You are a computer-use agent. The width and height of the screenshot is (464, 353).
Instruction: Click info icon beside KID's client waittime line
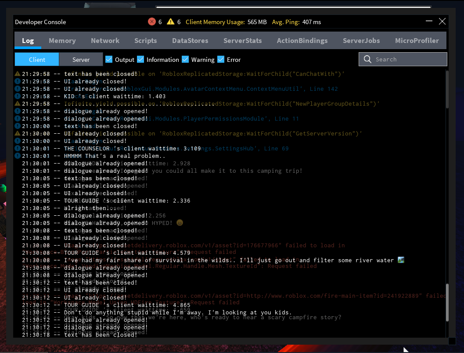click(18, 96)
